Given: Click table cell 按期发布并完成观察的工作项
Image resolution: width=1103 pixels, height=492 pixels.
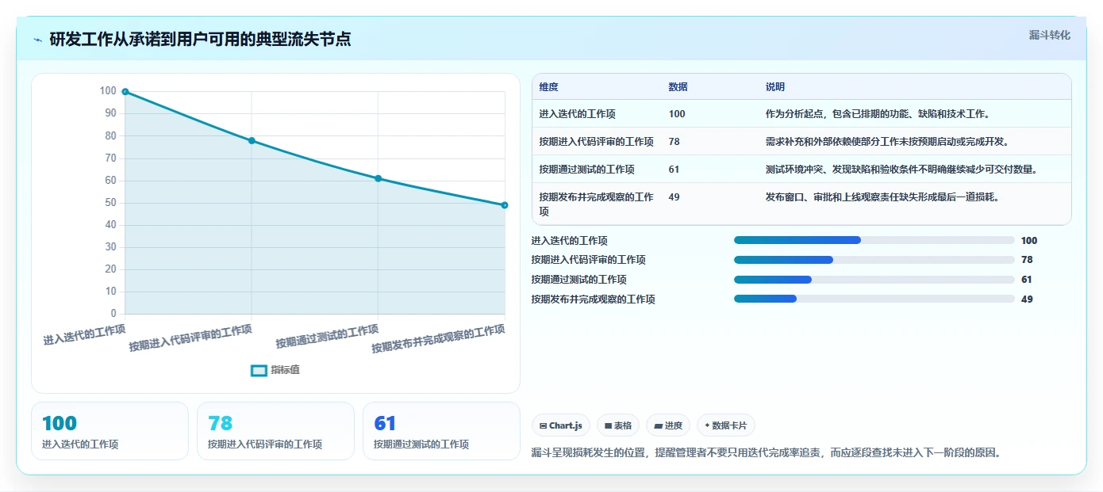Looking at the screenshot, I should point(596,204).
